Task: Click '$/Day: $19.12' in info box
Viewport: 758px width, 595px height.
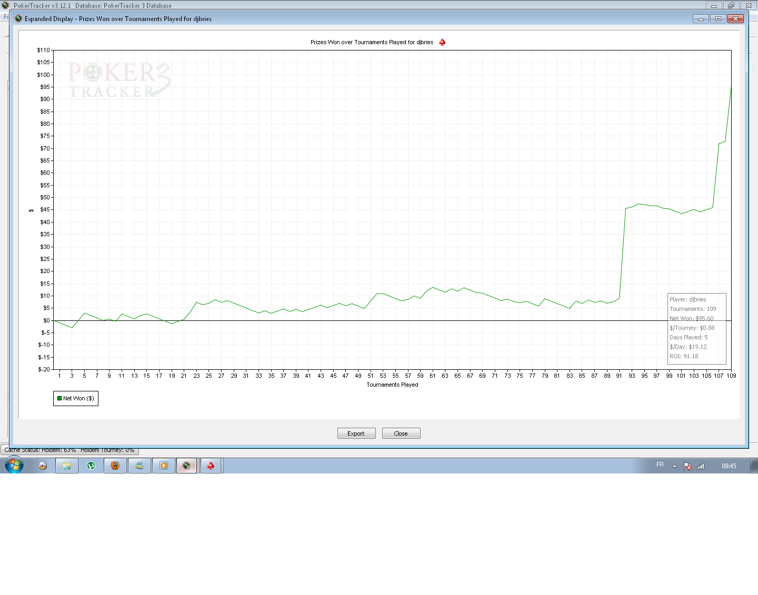Action: 688,347
